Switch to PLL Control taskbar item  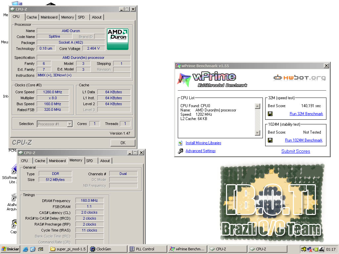pyautogui.click(x=148, y=249)
